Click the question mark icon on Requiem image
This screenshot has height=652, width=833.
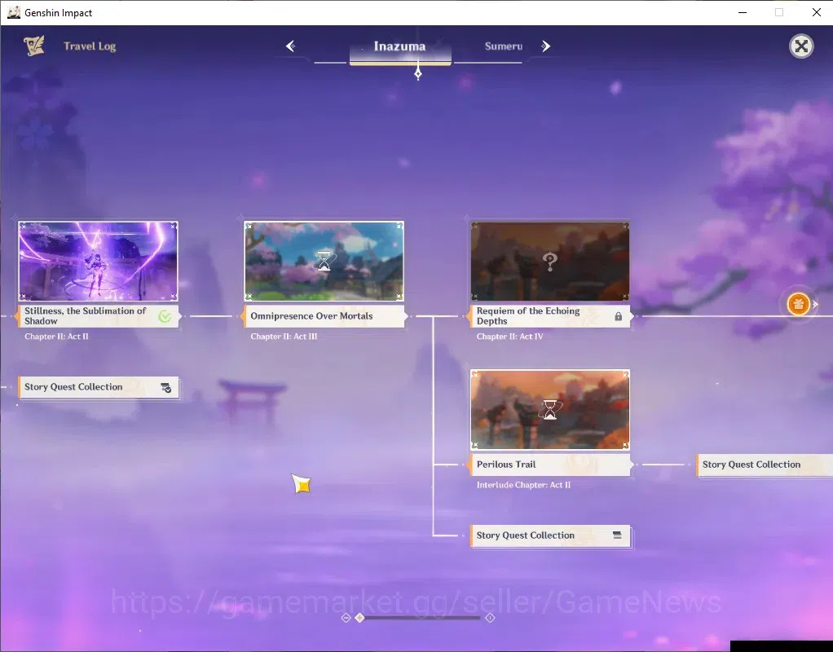point(550,261)
